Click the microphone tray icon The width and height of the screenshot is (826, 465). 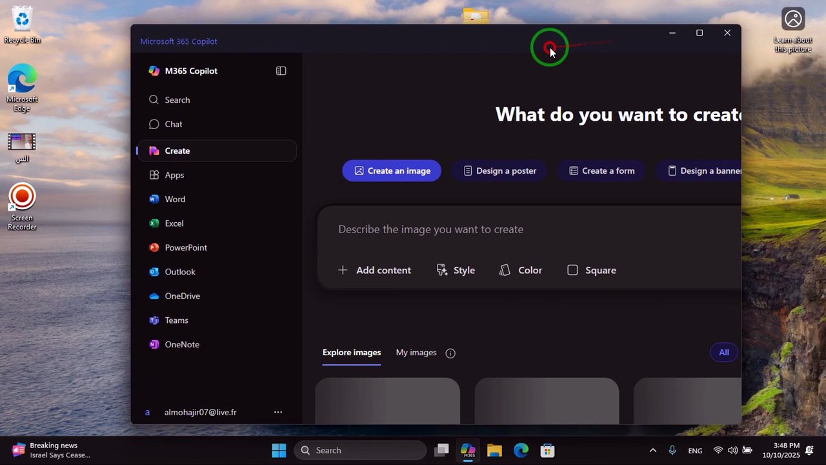[672, 450]
